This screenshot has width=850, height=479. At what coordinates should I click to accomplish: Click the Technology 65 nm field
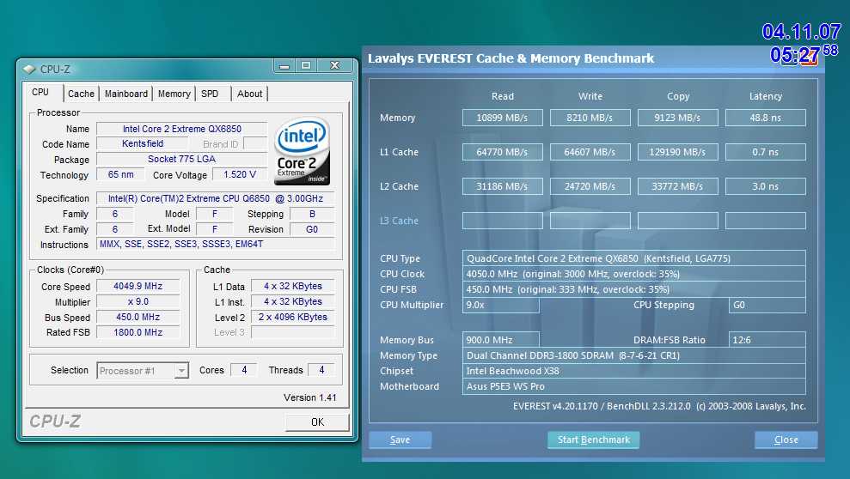(120, 174)
